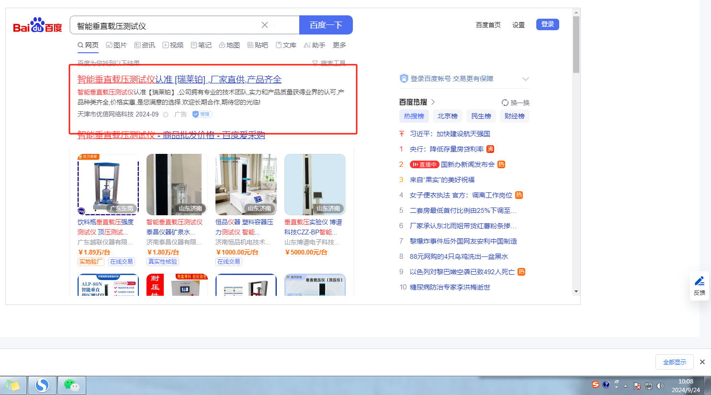Click the 热 badge beside 国新办新闻发布会
This screenshot has width=711, height=395.
click(501, 164)
